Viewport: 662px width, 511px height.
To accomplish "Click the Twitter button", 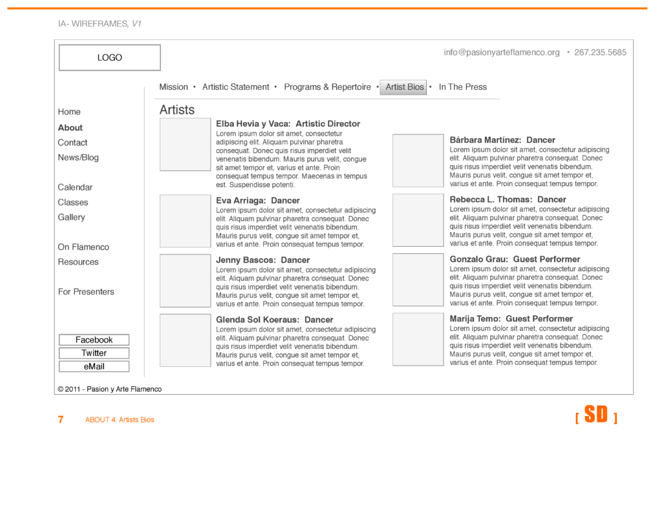I will tap(94, 353).
